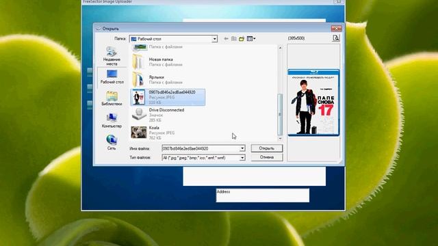Click the file list scroll up arrow
Screen dimensions: 438x246
click(x=280, y=48)
